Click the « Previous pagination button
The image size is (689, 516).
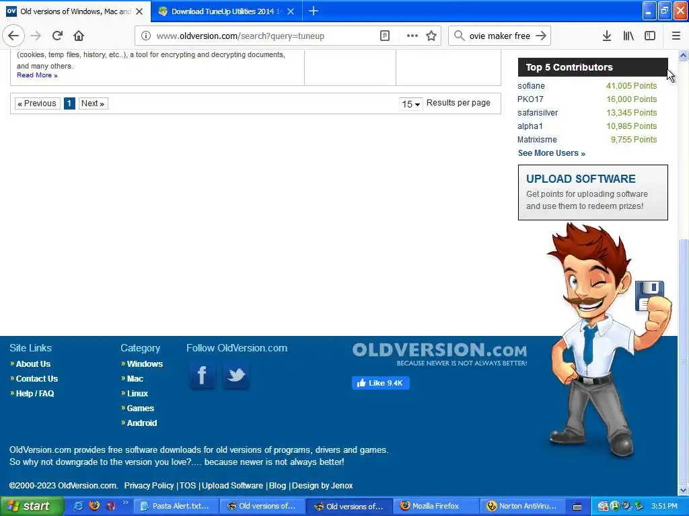(38, 103)
